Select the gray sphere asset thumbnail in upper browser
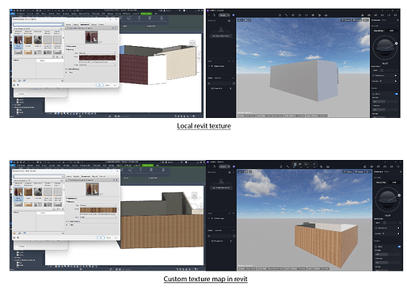This screenshot has width=407, height=303. 38,40
